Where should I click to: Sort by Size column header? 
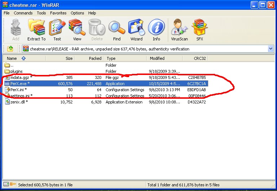click(60, 58)
